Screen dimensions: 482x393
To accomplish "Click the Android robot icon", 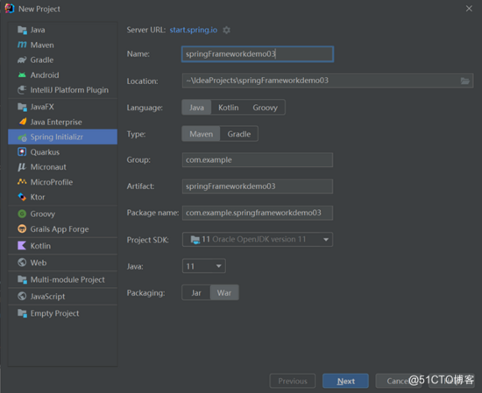I will [x=22, y=75].
